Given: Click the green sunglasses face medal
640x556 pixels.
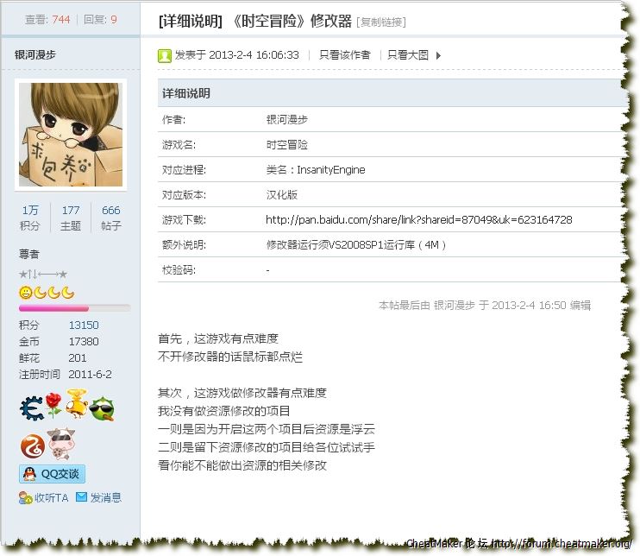Looking at the screenshot, I should coord(102,408).
